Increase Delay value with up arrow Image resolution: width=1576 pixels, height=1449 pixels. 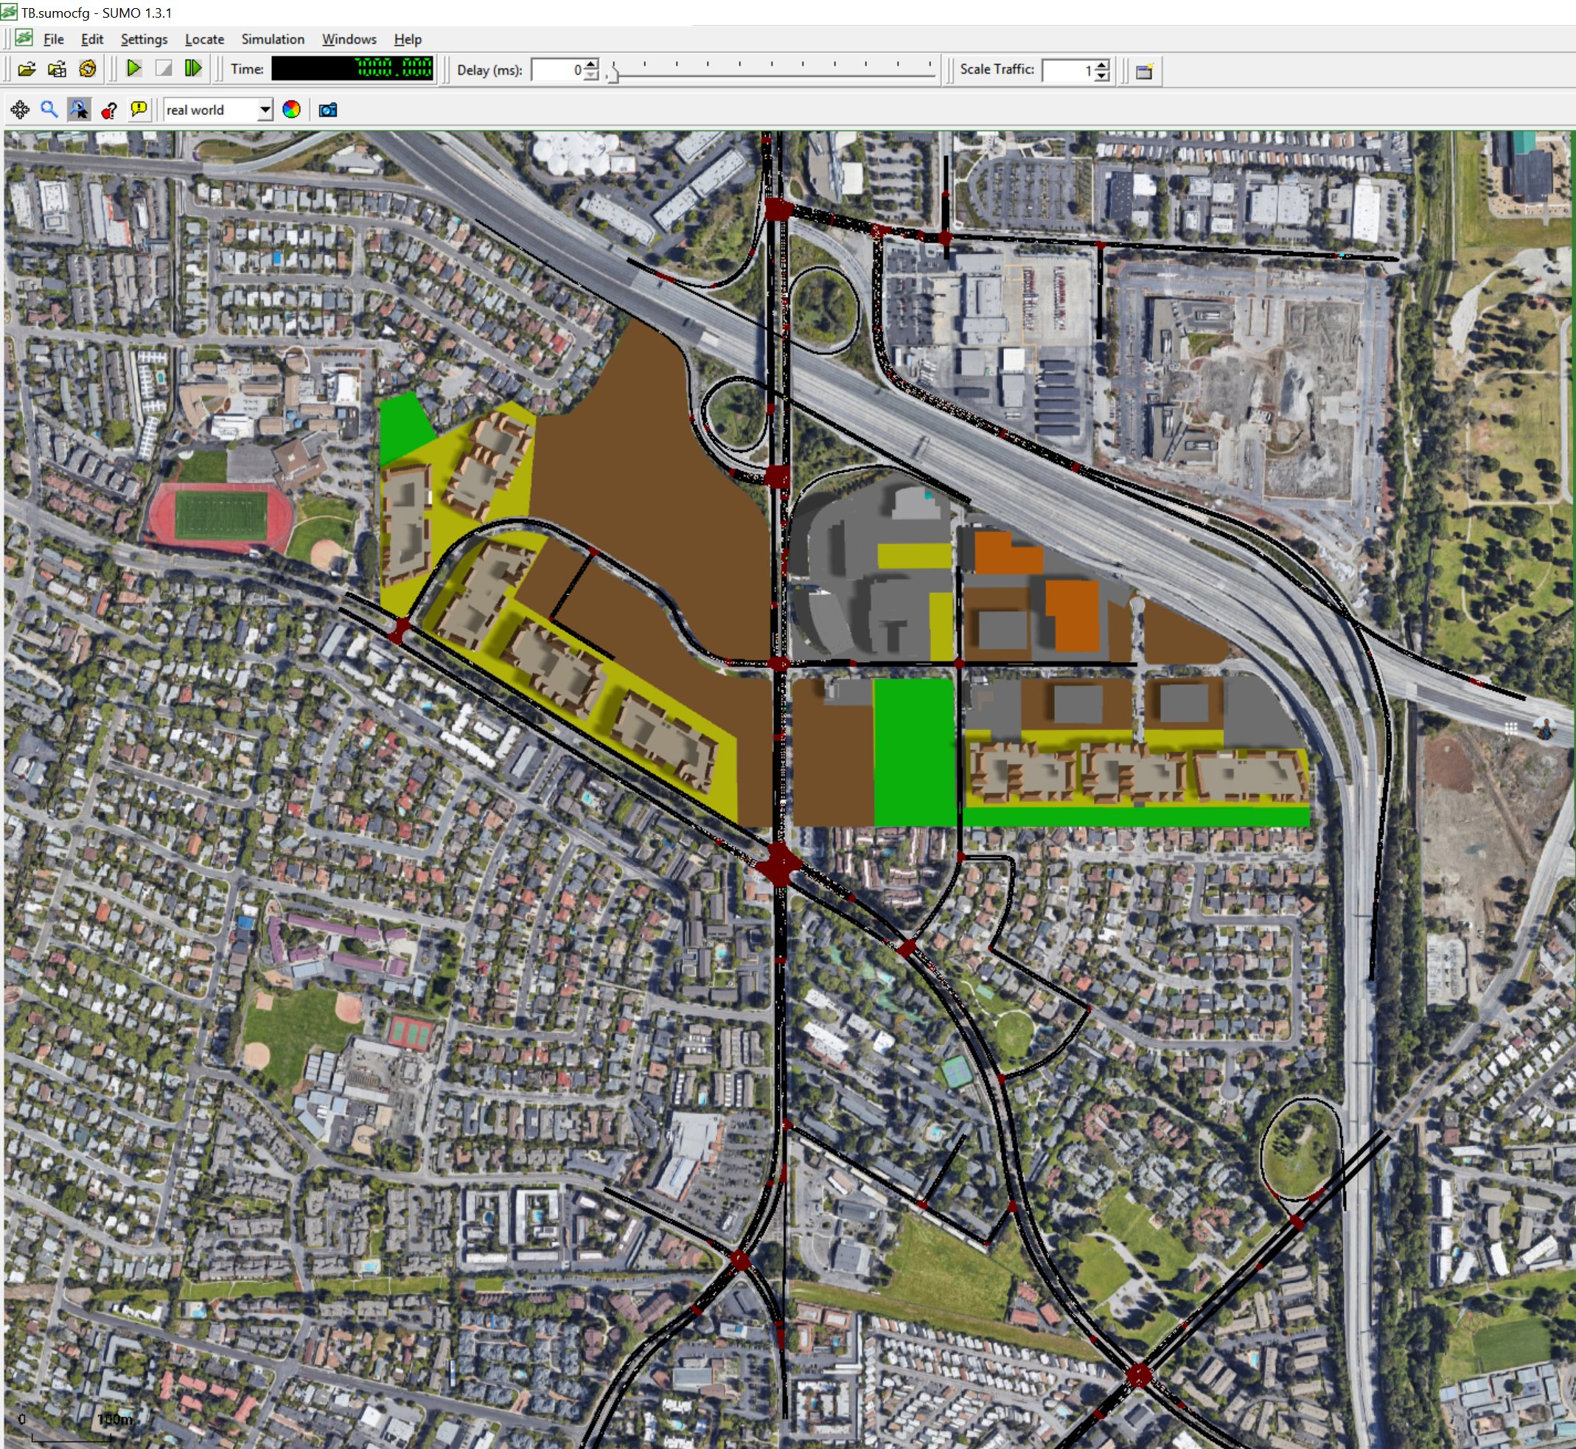(x=592, y=64)
